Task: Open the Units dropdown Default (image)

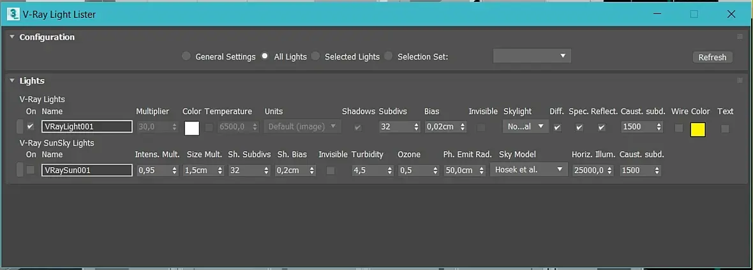Action: pos(302,127)
